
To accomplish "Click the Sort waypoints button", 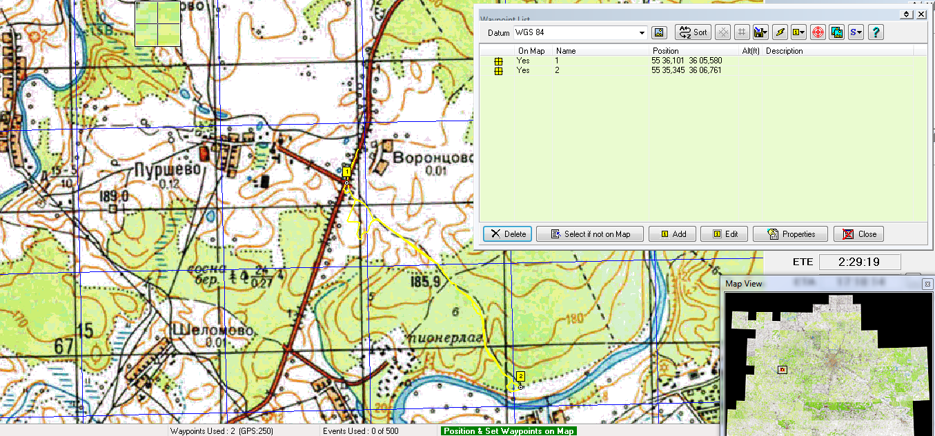I will [693, 32].
